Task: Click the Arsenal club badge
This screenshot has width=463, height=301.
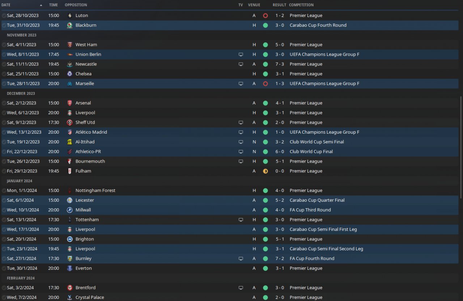Action: pos(70,103)
